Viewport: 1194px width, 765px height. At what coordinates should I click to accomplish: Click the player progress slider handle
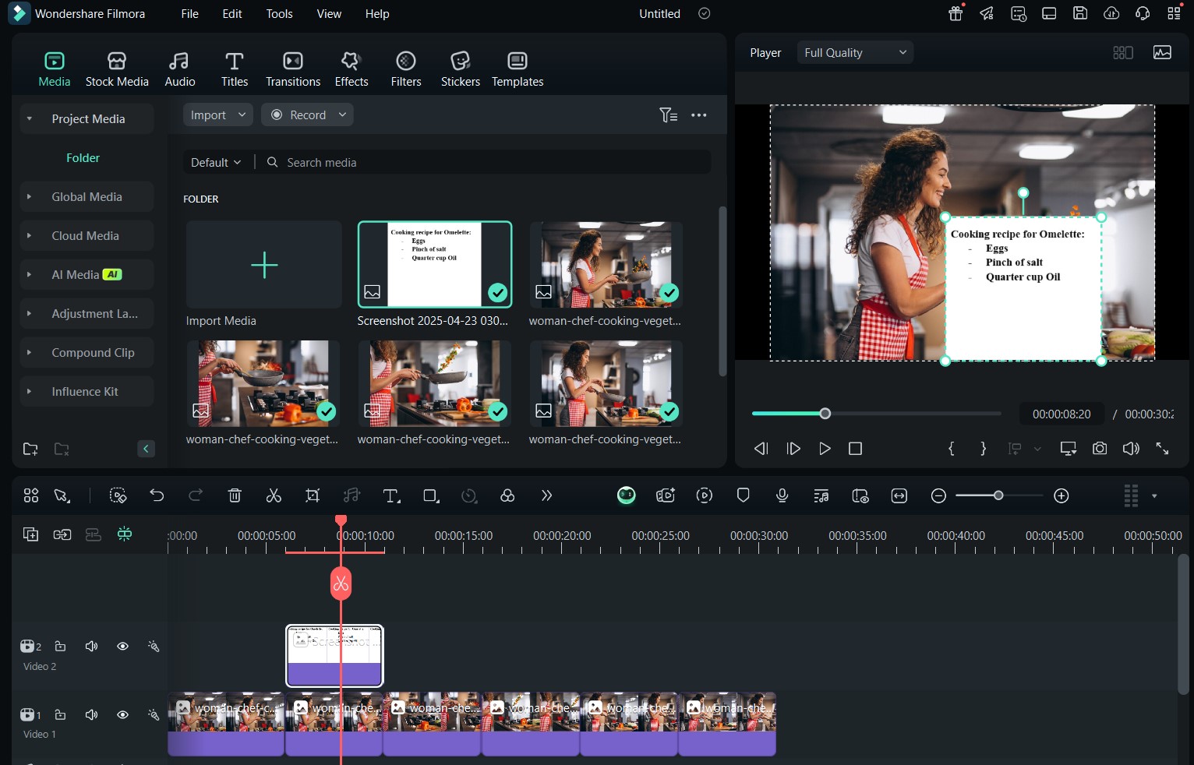click(825, 414)
